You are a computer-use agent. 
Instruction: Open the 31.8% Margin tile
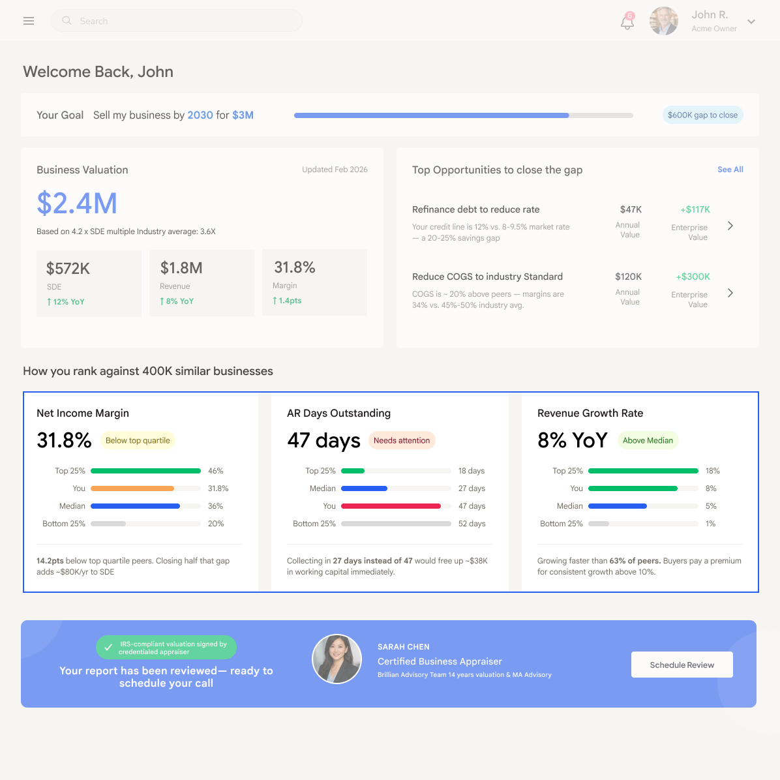[314, 282]
